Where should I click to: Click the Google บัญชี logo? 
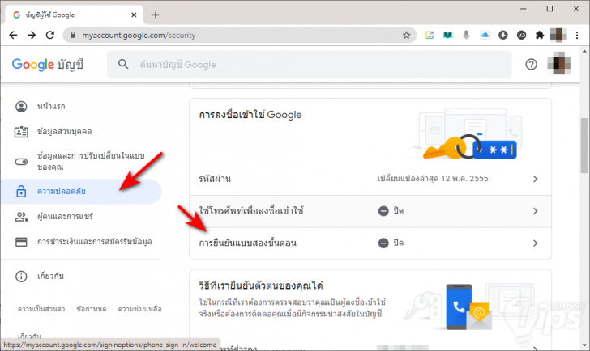click(48, 65)
